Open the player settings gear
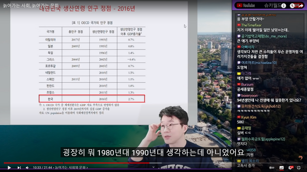 pos(291,168)
